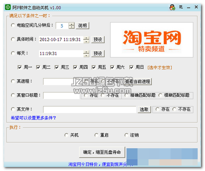Click 选取 to choose a file
Image resolution: width=205 pixels, height=171 pixels.
pyautogui.click(x=144, y=109)
